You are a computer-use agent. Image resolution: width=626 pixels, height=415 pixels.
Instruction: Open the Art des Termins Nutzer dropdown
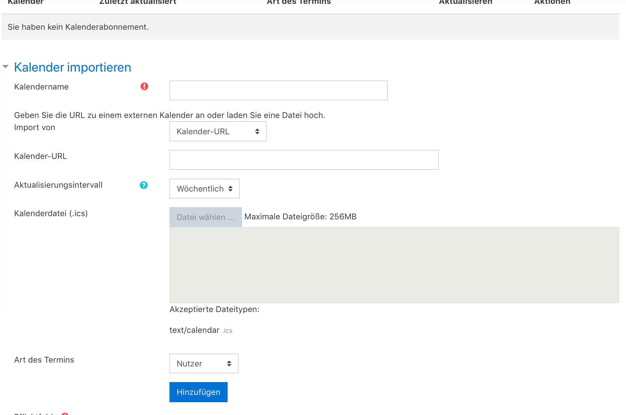pyautogui.click(x=204, y=364)
